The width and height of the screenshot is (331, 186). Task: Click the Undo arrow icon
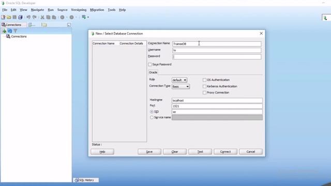point(28,17)
